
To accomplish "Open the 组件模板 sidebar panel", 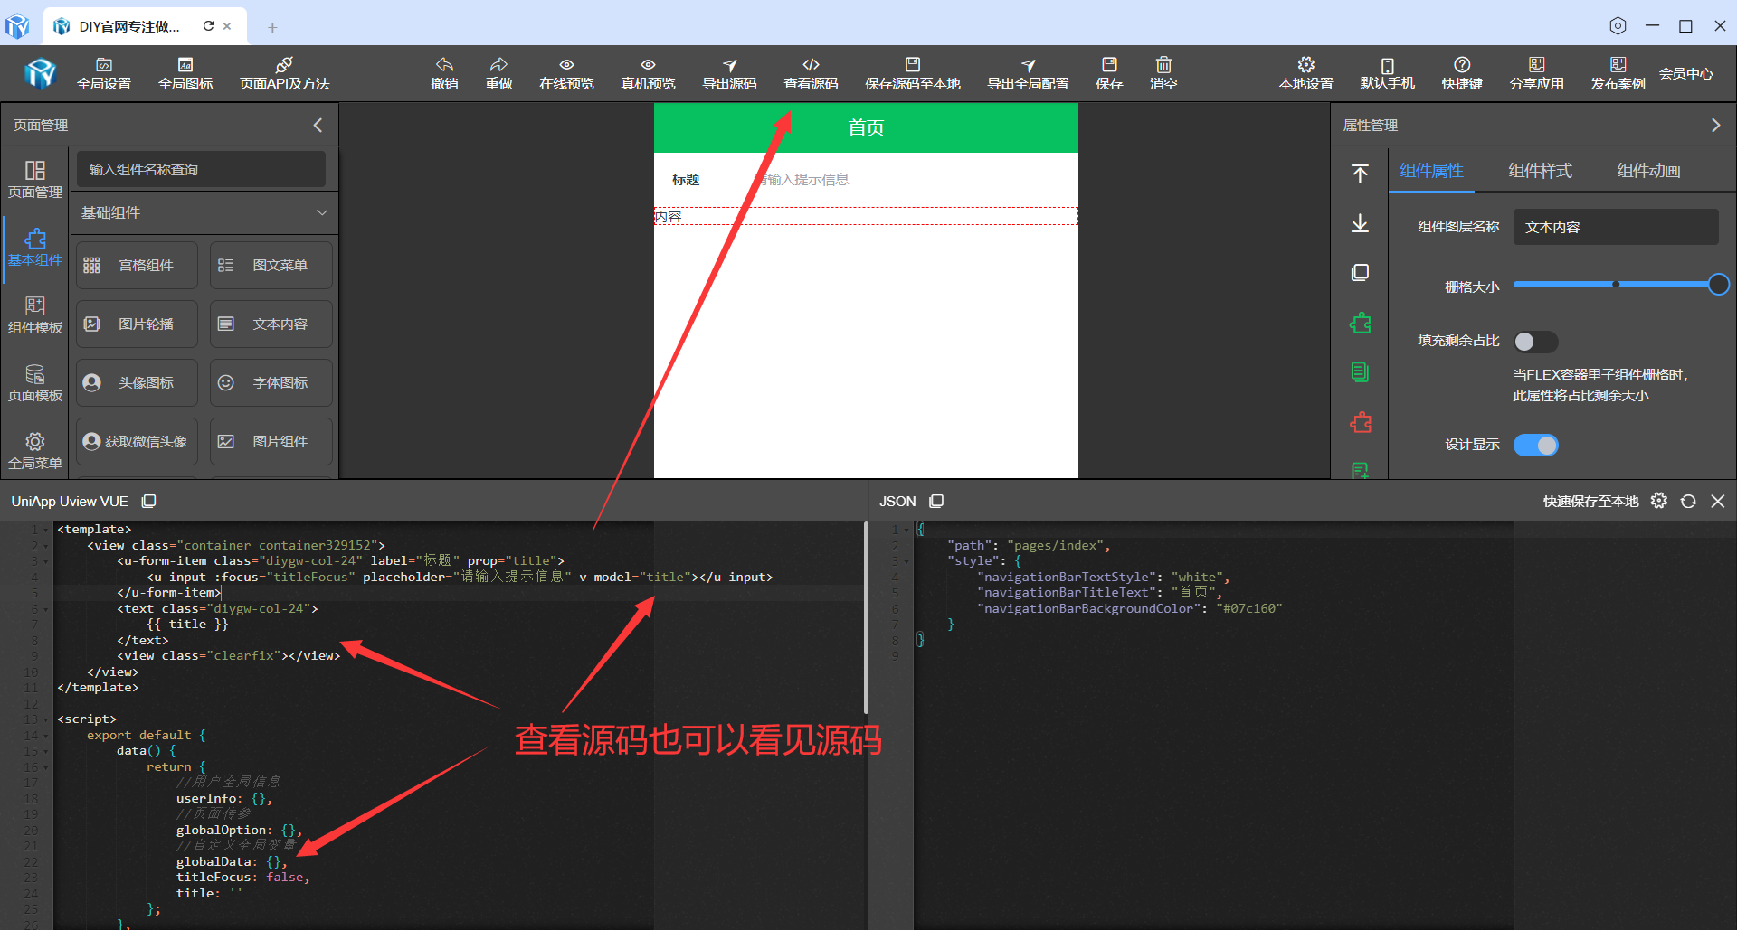I will (34, 315).
